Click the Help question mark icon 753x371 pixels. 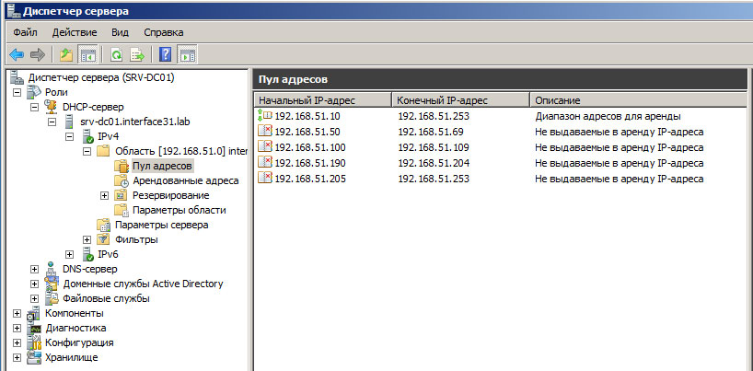(165, 55)
